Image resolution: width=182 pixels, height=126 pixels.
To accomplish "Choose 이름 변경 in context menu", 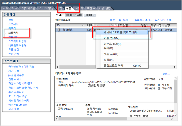I will (112, 38).
